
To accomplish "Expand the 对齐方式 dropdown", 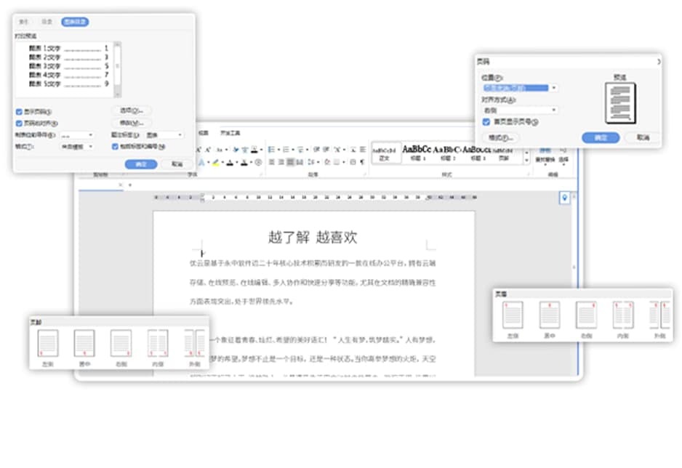I will pyautogui.click(x=521, y=110).
